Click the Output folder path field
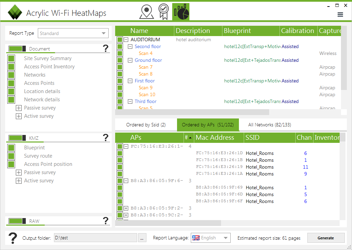Image resolution: width=352 pixels, height=250 pixels. click(x=95, y=238)
